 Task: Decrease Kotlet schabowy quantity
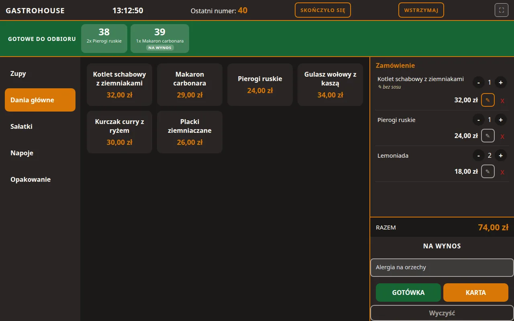point(478,82)
